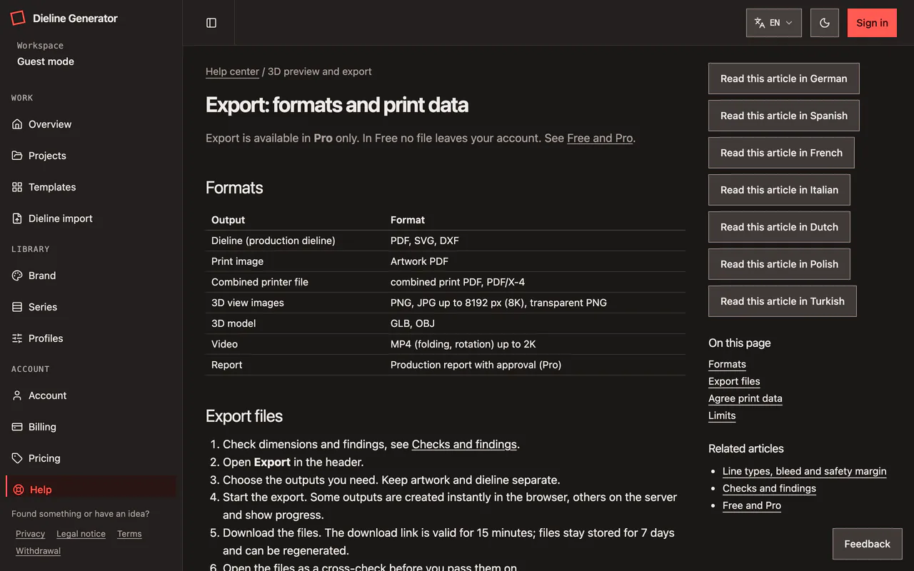The width and height of the screenshot is (914, 571).
Task: Go to Projects in the sidebar
Action: click(x=91, y=156)
